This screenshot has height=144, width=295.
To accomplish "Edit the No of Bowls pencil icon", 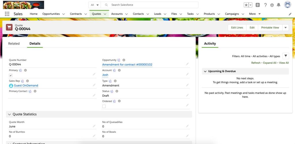I will coord(187,136).
